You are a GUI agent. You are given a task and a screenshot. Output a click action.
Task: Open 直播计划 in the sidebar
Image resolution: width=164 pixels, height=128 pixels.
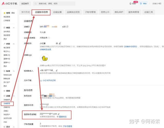click(7, 55)
